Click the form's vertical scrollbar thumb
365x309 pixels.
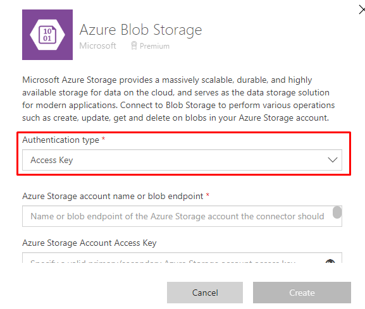[337, 212]
